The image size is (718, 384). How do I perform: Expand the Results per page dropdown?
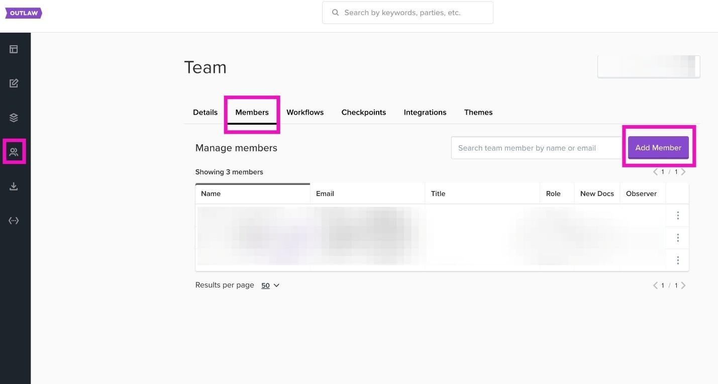(x=270, y=285)
